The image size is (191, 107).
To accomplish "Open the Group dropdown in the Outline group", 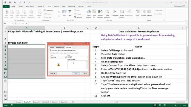I will tap(137, 14).
